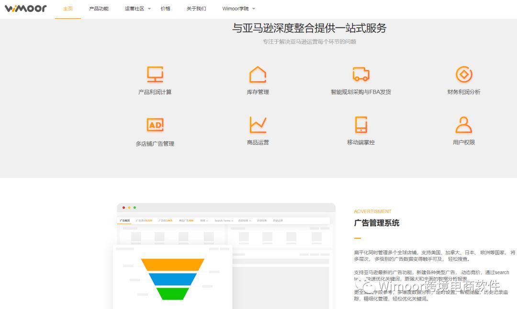Image resolution: width=517 pixels, height=309 pixels.
Task: Open the 库存管理 text link
Action: [x=258, y=92]
